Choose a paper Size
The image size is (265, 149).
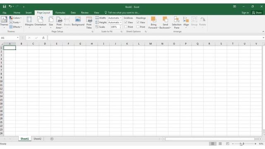51,22
